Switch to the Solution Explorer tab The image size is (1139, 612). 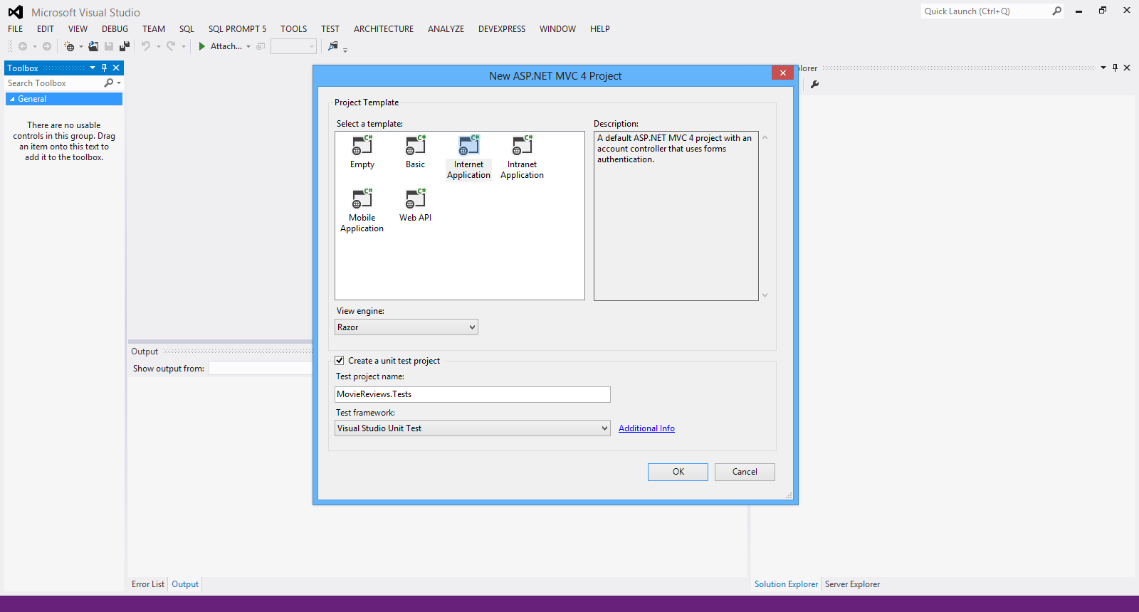point(786,584)
